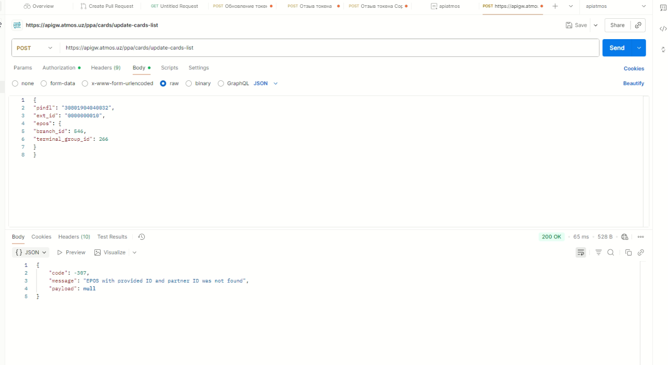Open the POST Обновление токена tab
This screenshot has height=365, width=668.
point(243,6)
